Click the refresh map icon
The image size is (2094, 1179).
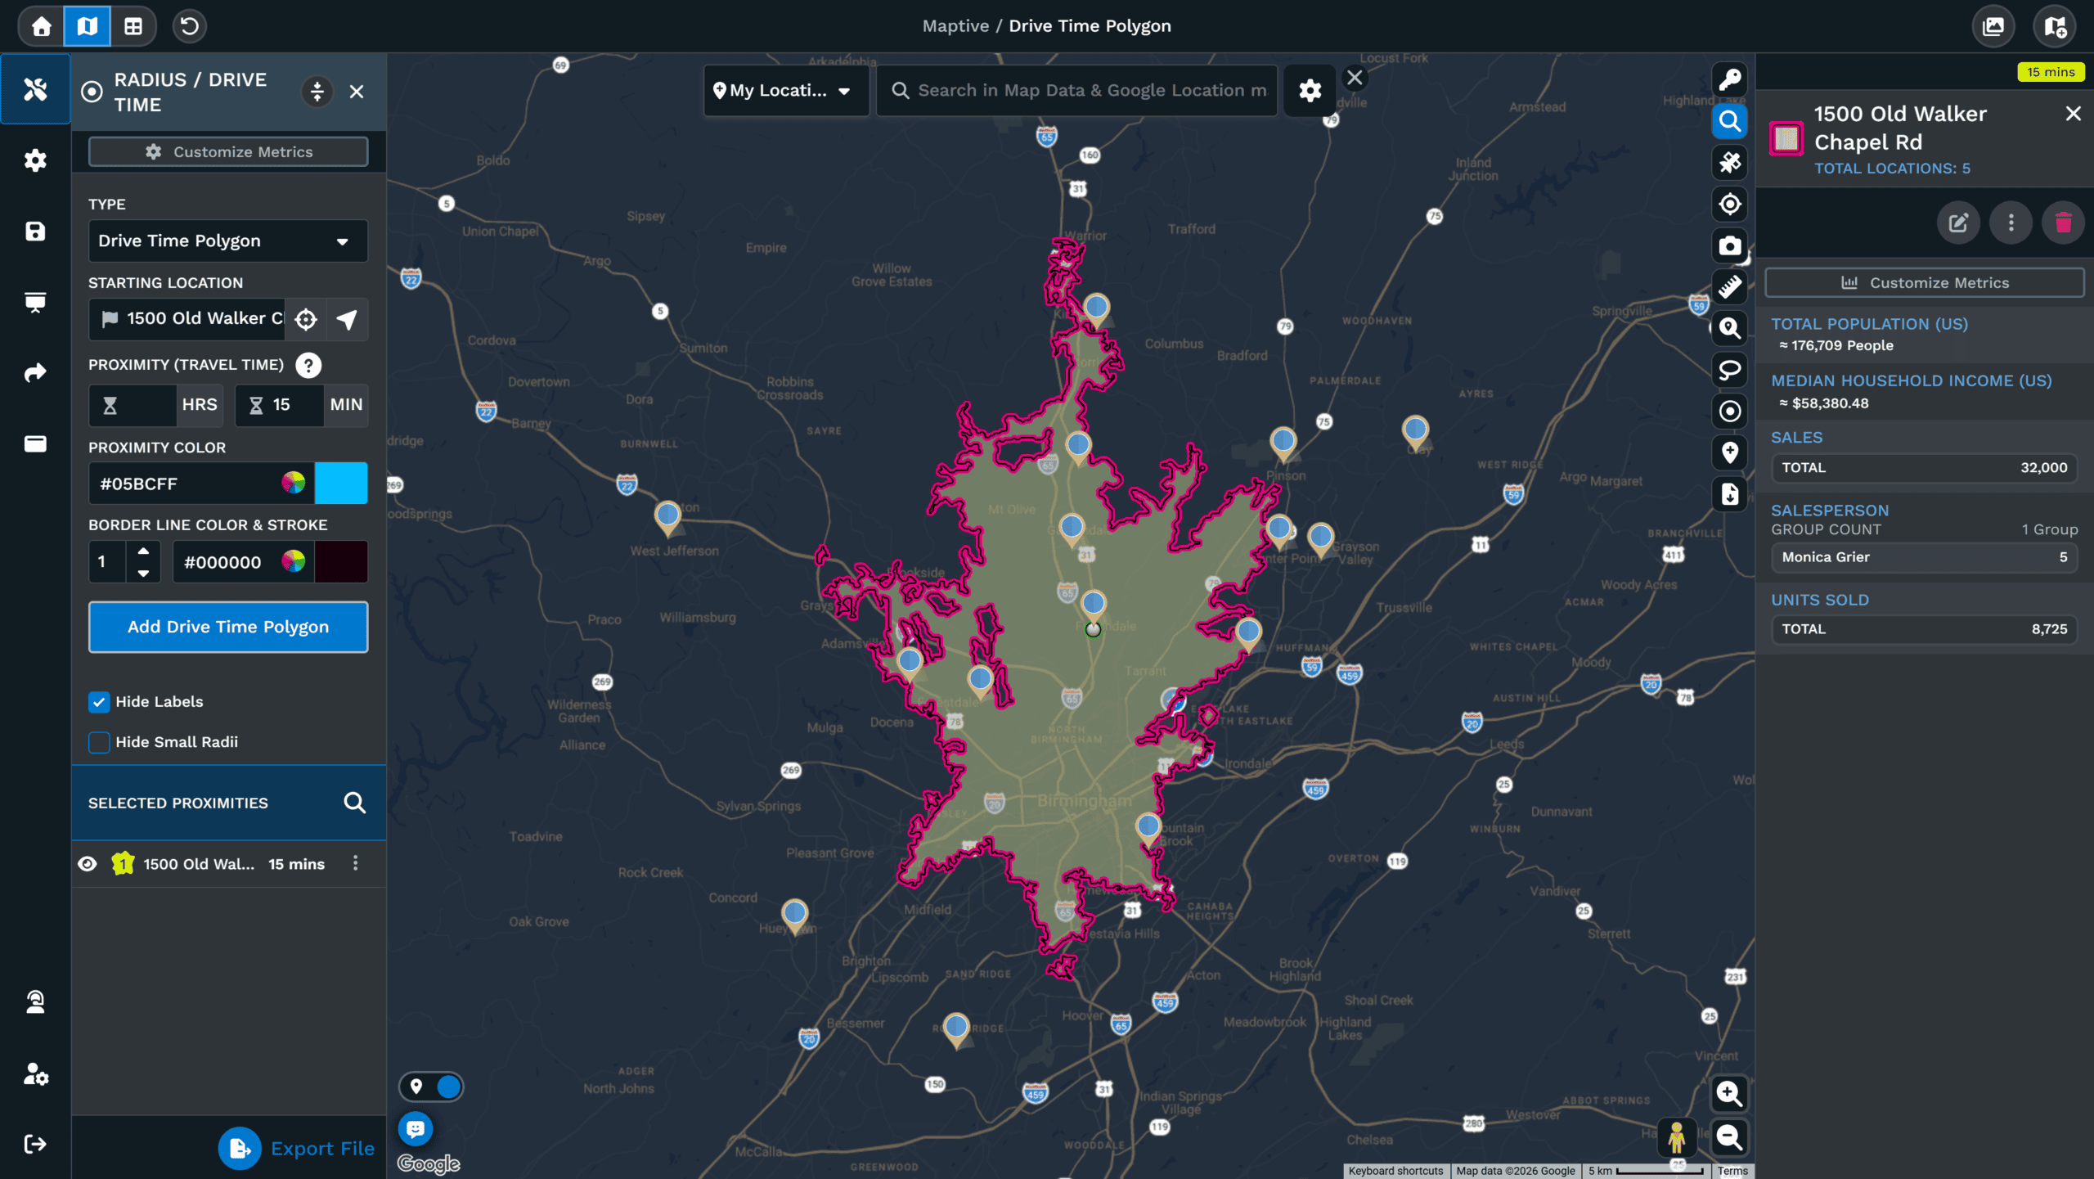tap(189, 26)
